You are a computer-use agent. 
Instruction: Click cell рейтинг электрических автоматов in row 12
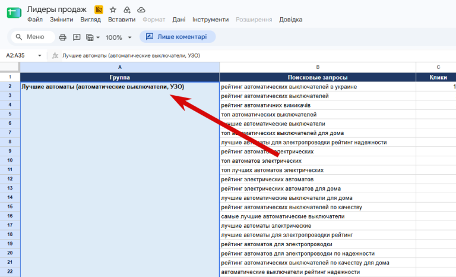318,180
